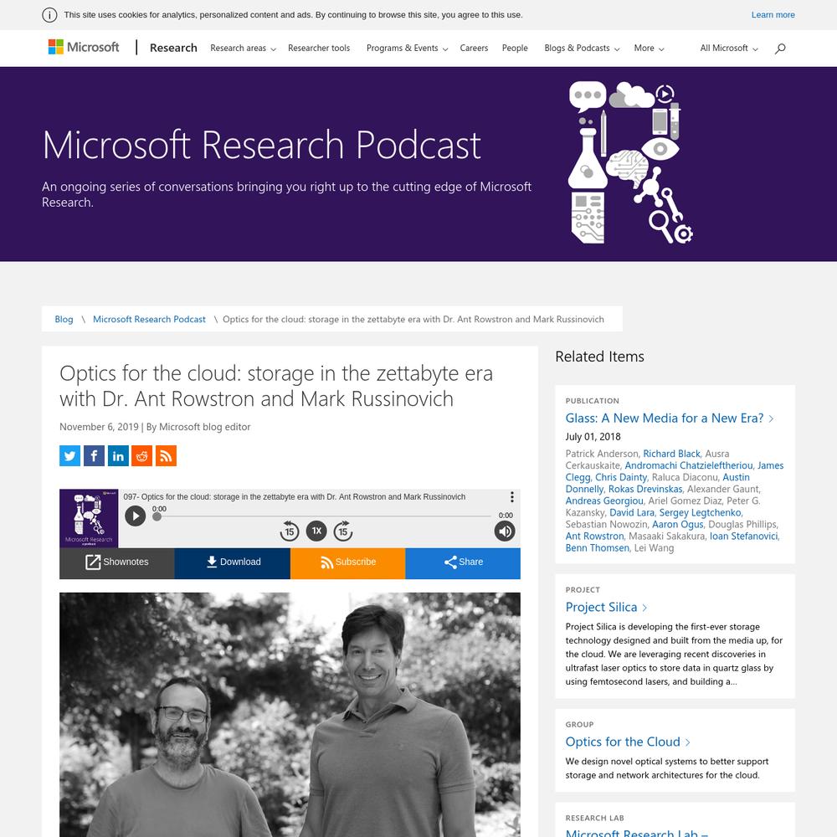Click the Microsoft logo in header
The width and height of the screenshot is (837, 837).
[x=83, y=48]
